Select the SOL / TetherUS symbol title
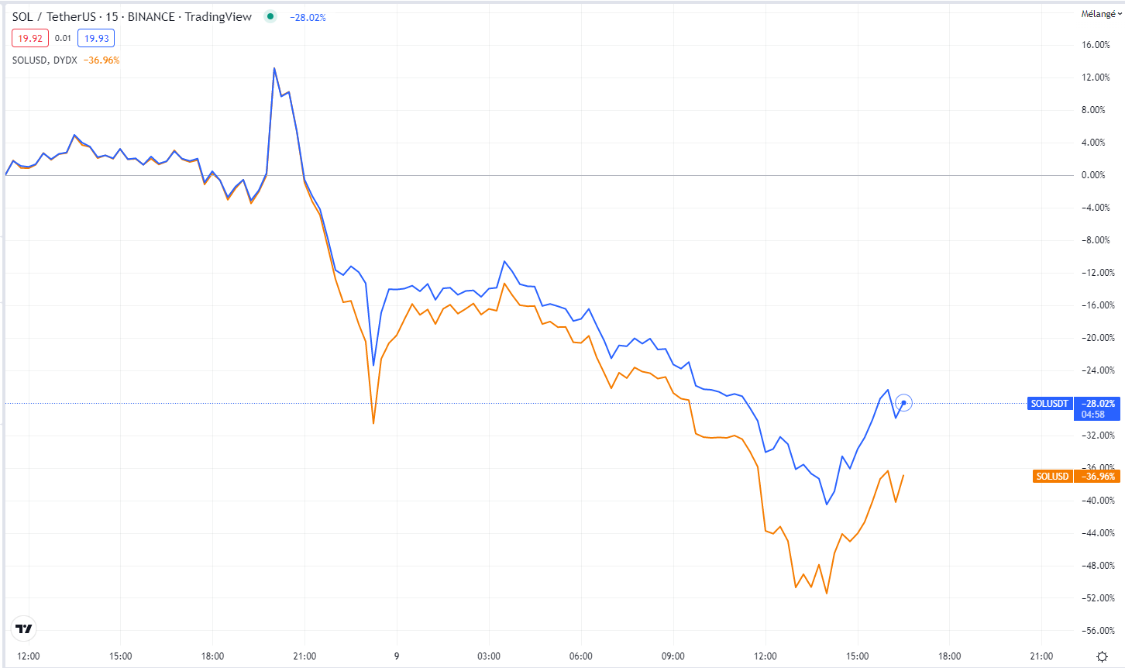The image size is (1125, 668). (132, 16)
